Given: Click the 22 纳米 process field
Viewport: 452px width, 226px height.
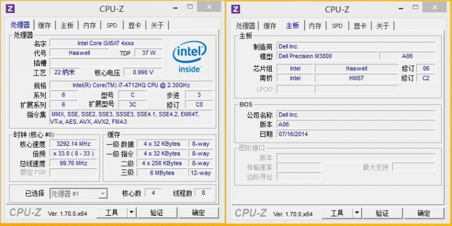Looking at the screenshot, I should (x=64, y=72).
